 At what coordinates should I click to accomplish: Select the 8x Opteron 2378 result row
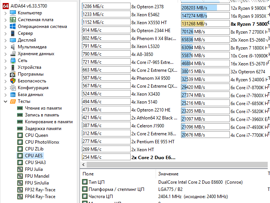(x=147, y=7)
